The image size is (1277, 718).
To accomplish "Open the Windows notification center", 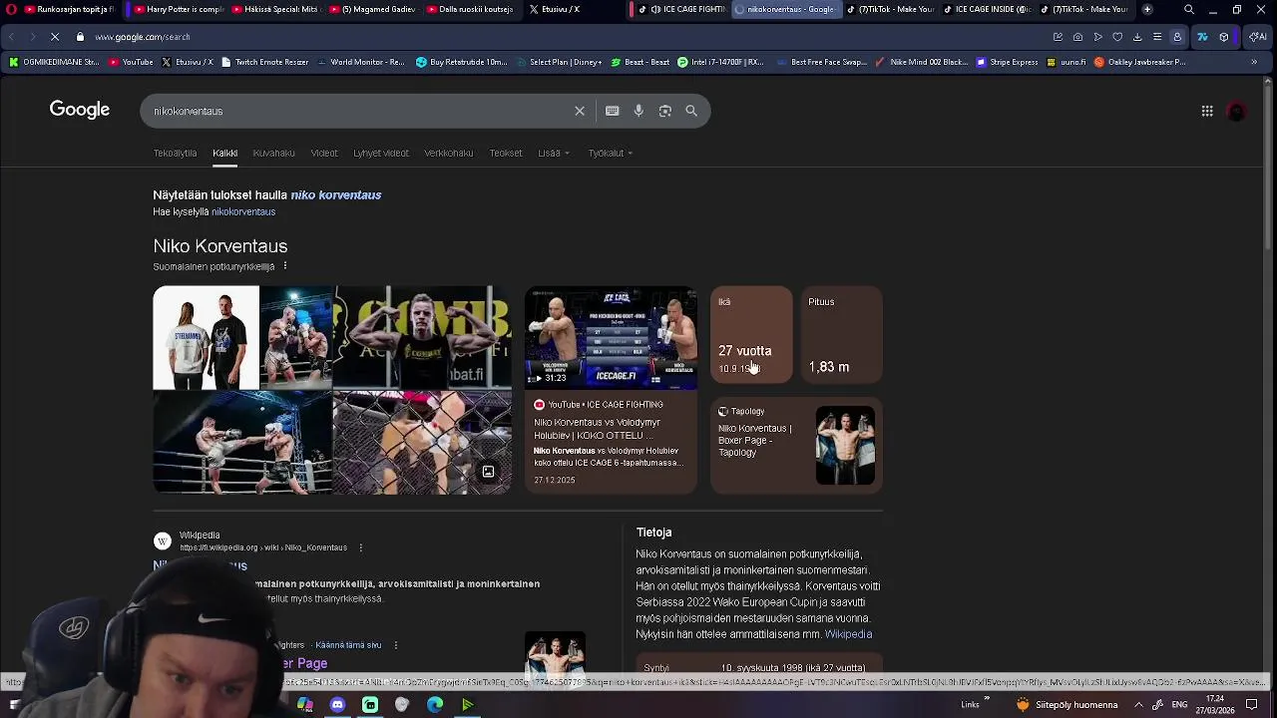I will 1251,705.
